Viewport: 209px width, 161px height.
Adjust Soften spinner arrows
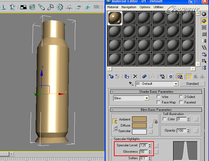point(150,158)
